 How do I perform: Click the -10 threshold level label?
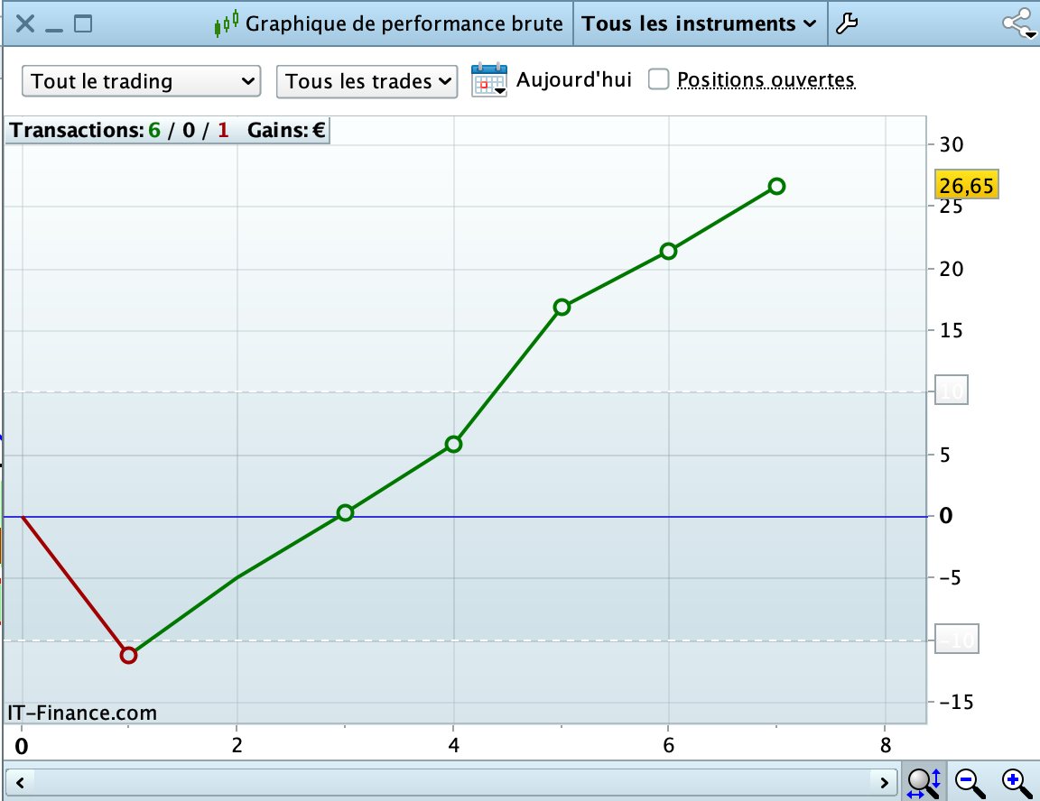(956, 640)
